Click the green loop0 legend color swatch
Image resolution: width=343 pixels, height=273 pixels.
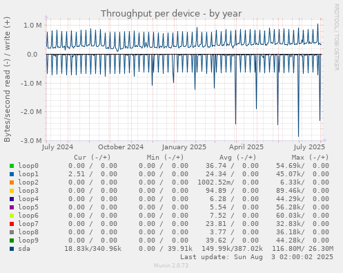[12, 166]
